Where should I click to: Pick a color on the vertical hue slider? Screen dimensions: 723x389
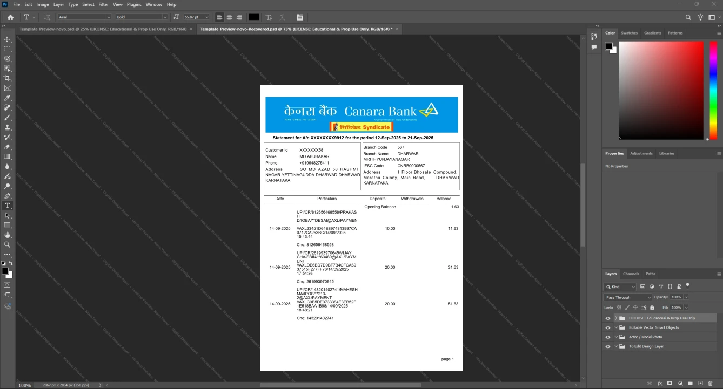coord(714,90)
